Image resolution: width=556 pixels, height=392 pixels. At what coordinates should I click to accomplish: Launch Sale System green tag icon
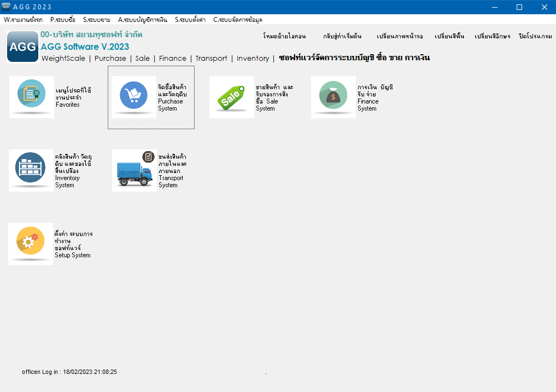pos(231,97)
